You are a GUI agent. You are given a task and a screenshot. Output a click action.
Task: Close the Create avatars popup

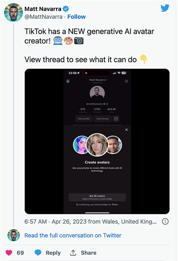127,130
